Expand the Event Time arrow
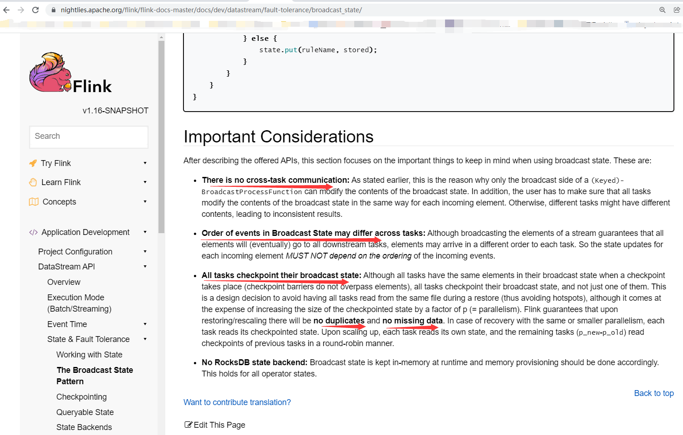This screenshot has height=435, width=683. point(145,324)
